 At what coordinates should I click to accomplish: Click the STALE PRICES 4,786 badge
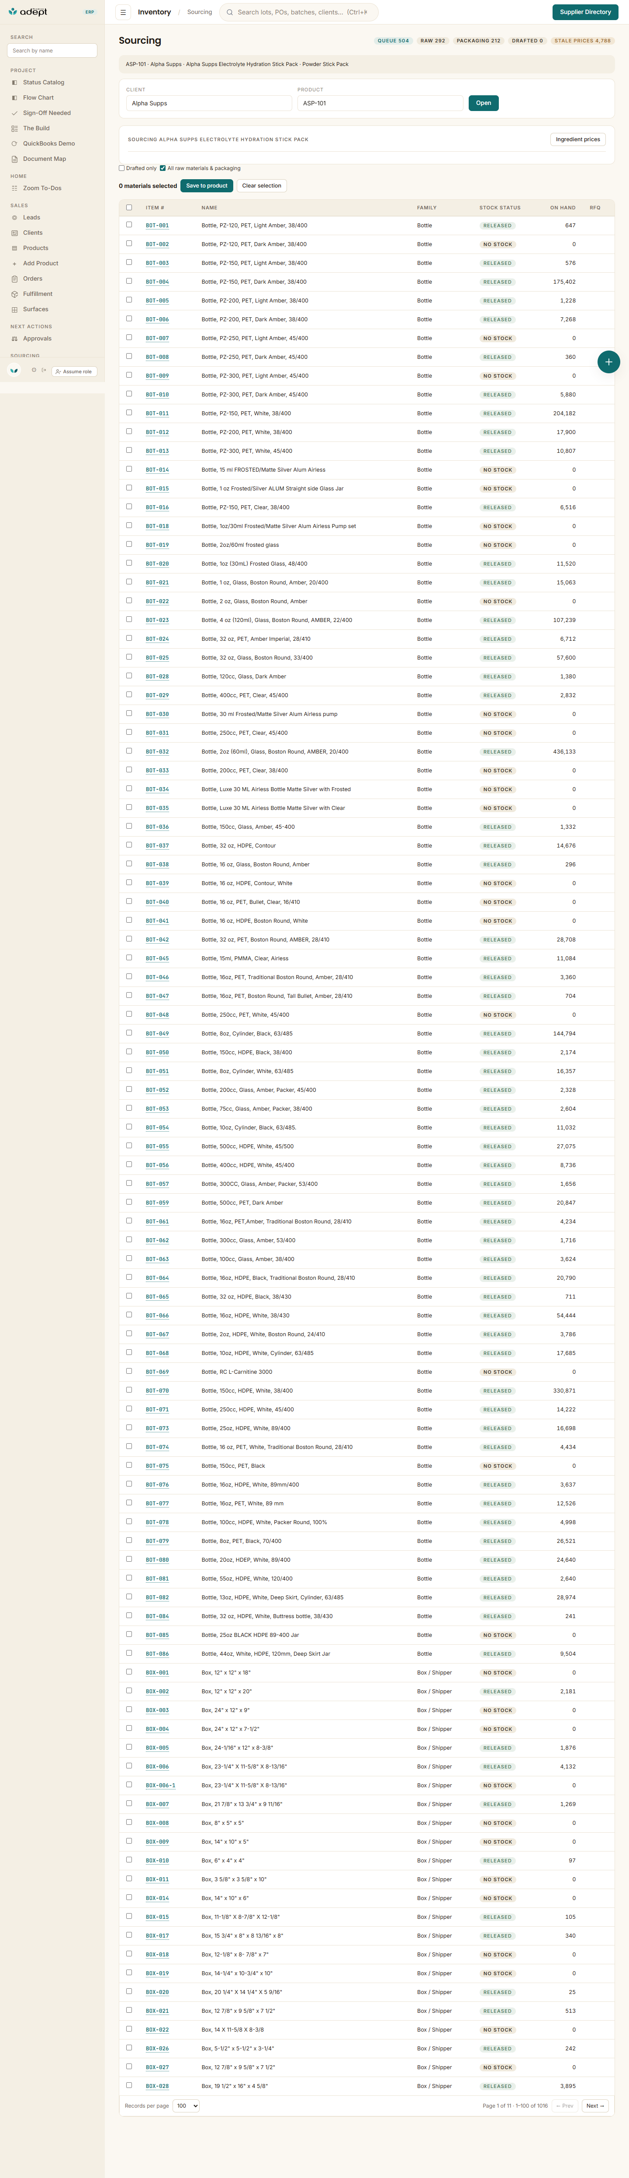tap(583, 41)
